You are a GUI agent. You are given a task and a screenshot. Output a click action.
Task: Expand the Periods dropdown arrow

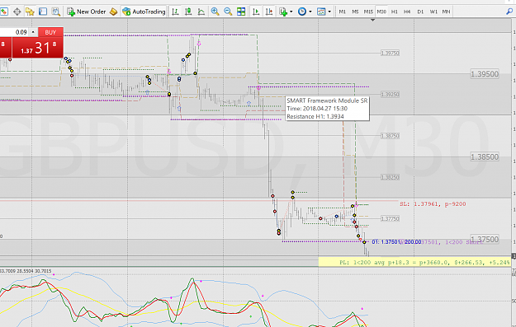pos(310,12)
